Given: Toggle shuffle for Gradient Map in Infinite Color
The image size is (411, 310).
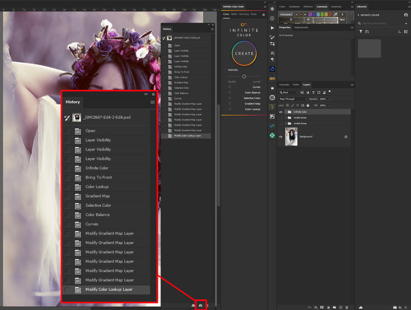Looking at the screenshot, I should [x=230, y=103].
